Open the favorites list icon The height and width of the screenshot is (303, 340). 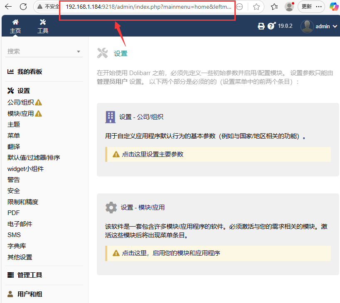pos(274,7)
